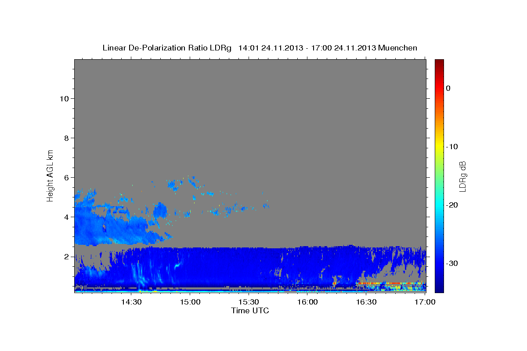
Task: Click the height tick label 2
Action: 66,256
